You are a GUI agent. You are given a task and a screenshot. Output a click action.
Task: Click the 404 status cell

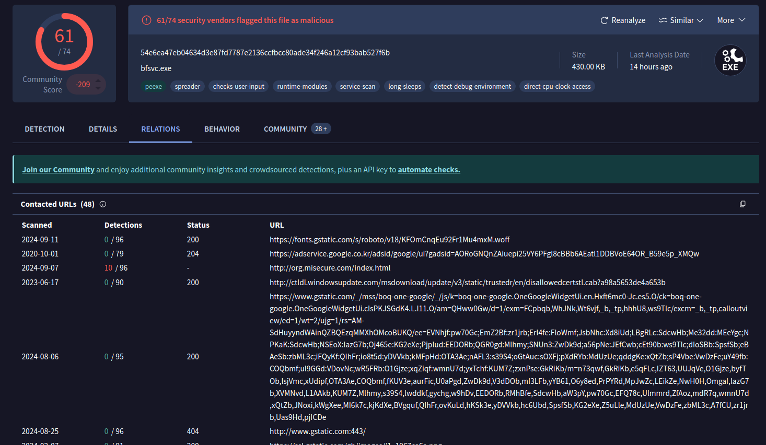coord(193,431)
